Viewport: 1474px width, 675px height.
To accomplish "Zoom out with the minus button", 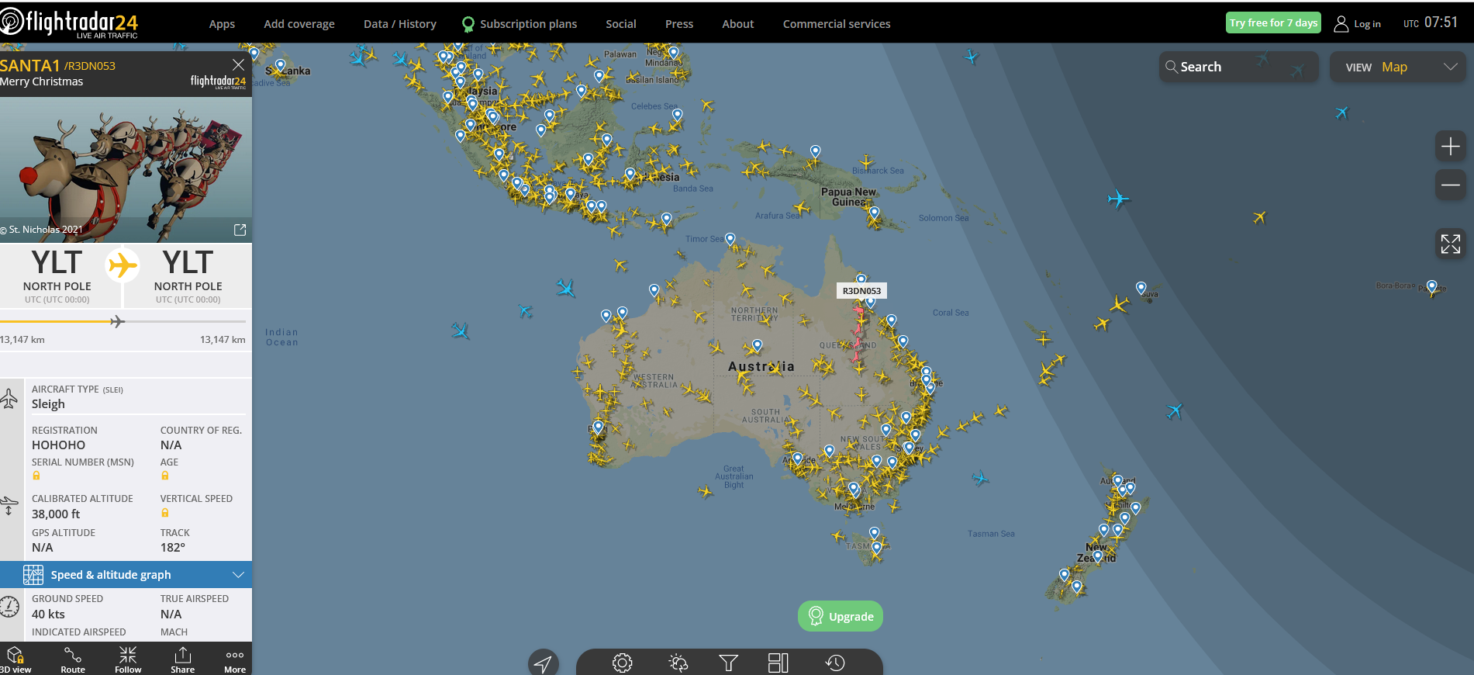I will click(1450, 185).
